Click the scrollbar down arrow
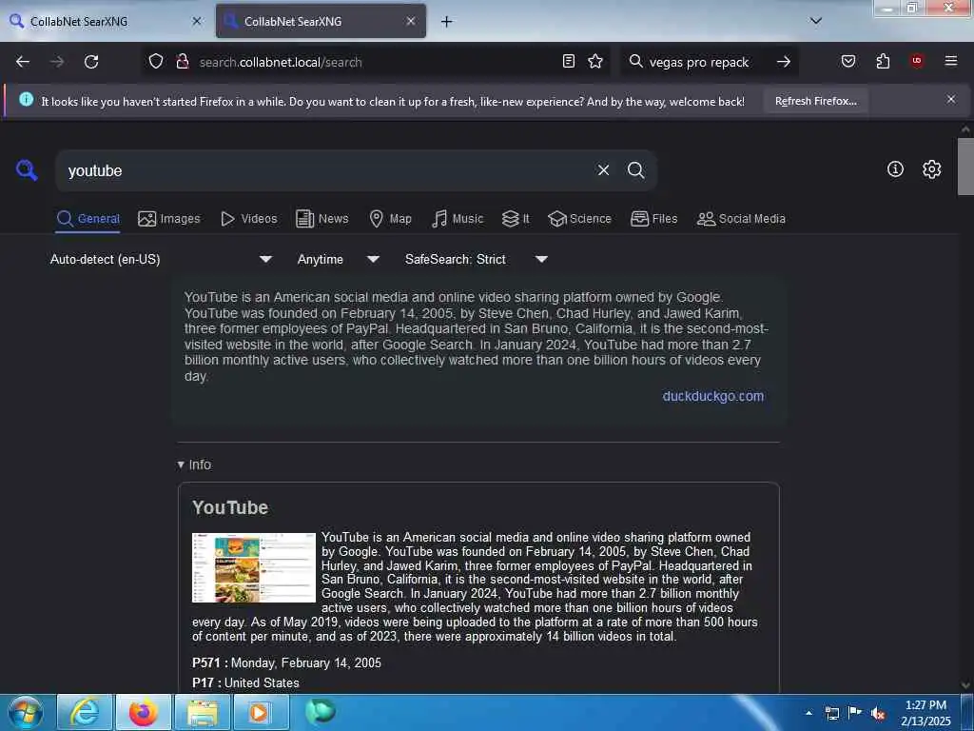Viewport: 974px width, 731px height. [x=965, y=685]
